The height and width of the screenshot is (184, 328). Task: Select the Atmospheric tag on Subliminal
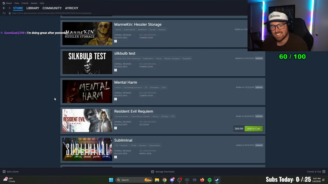[x=155, y=145]
